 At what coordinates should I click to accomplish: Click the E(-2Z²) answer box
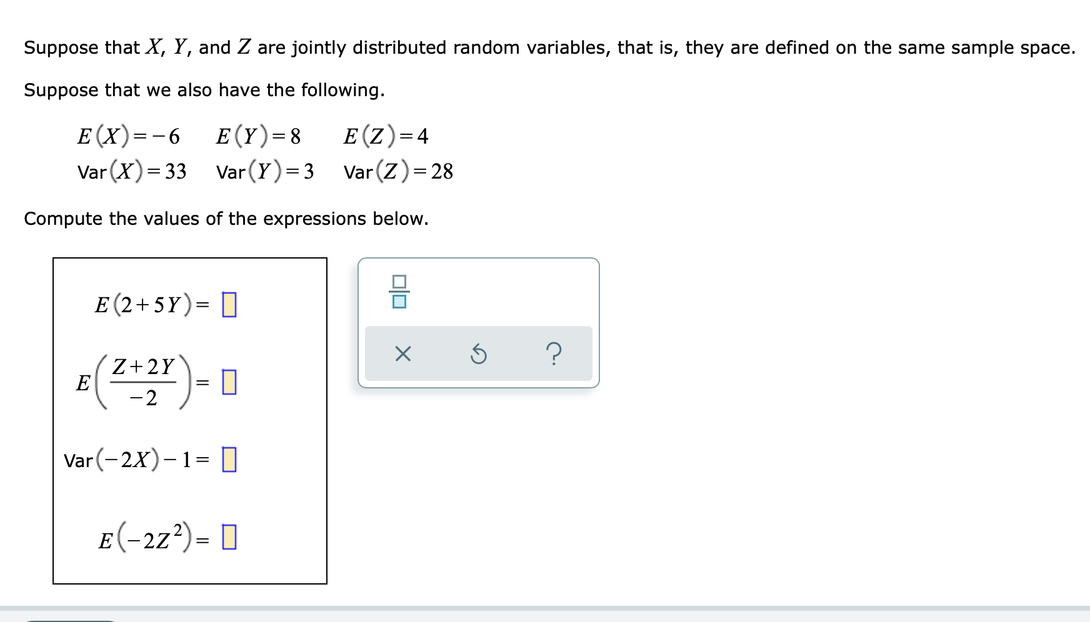tap(230, 536)
